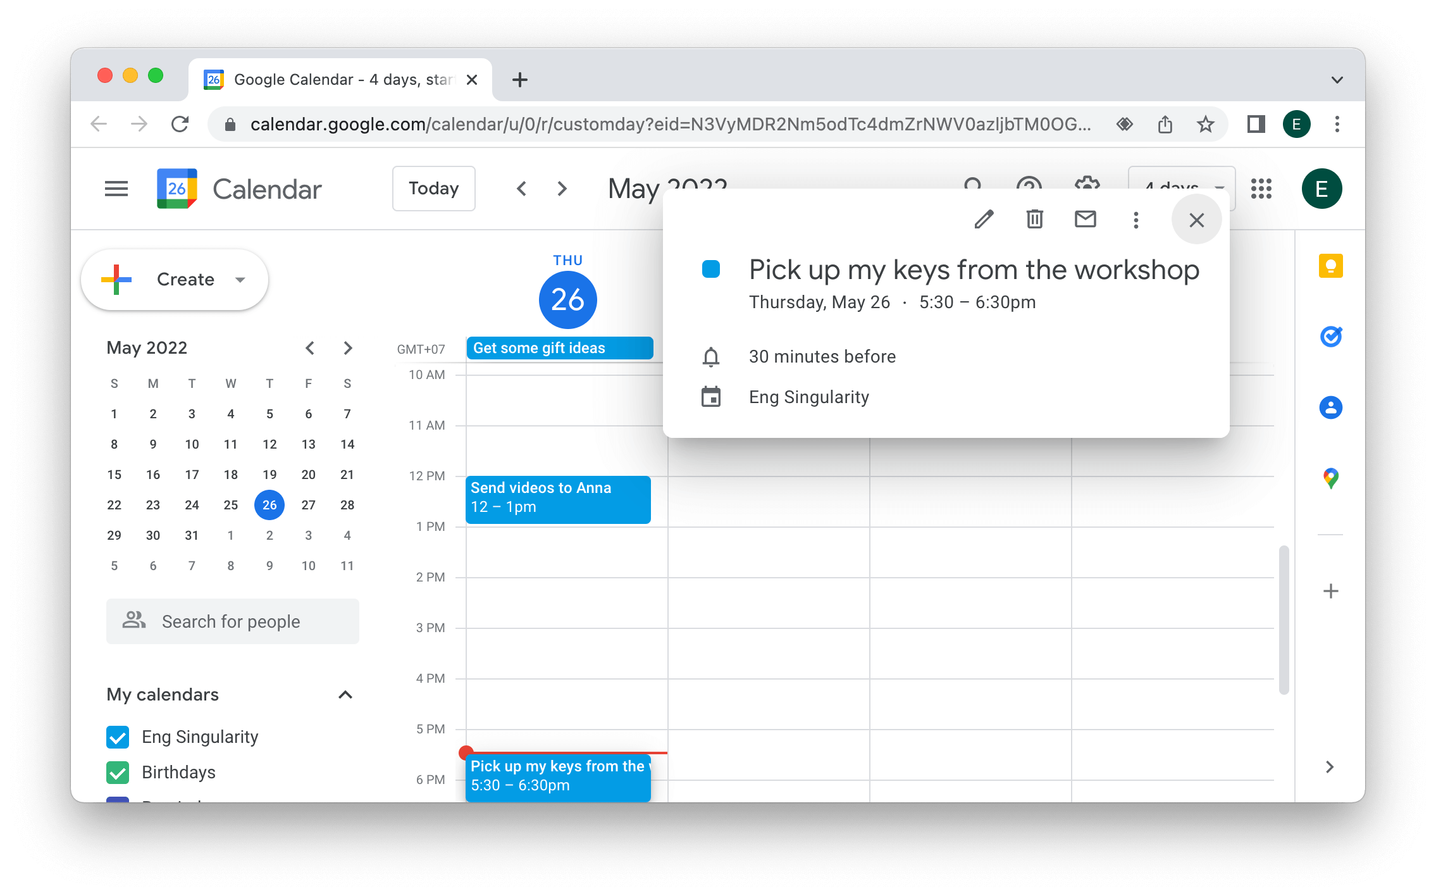1436x896 pixels.
Task: Select the Google Calendar browser tab
Action: point(339,80)
